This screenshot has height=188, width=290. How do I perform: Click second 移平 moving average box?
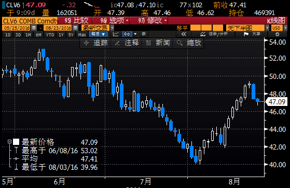point(206,28)
